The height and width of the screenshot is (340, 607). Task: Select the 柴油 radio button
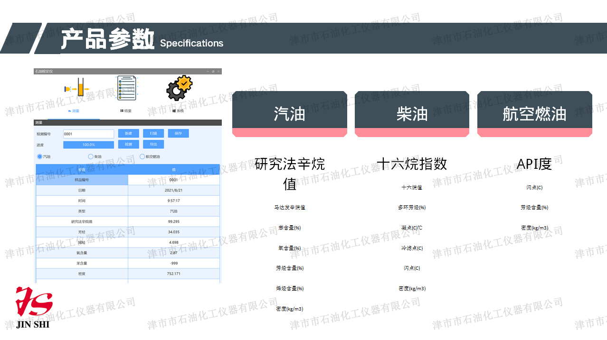click(x=91, y=156)
